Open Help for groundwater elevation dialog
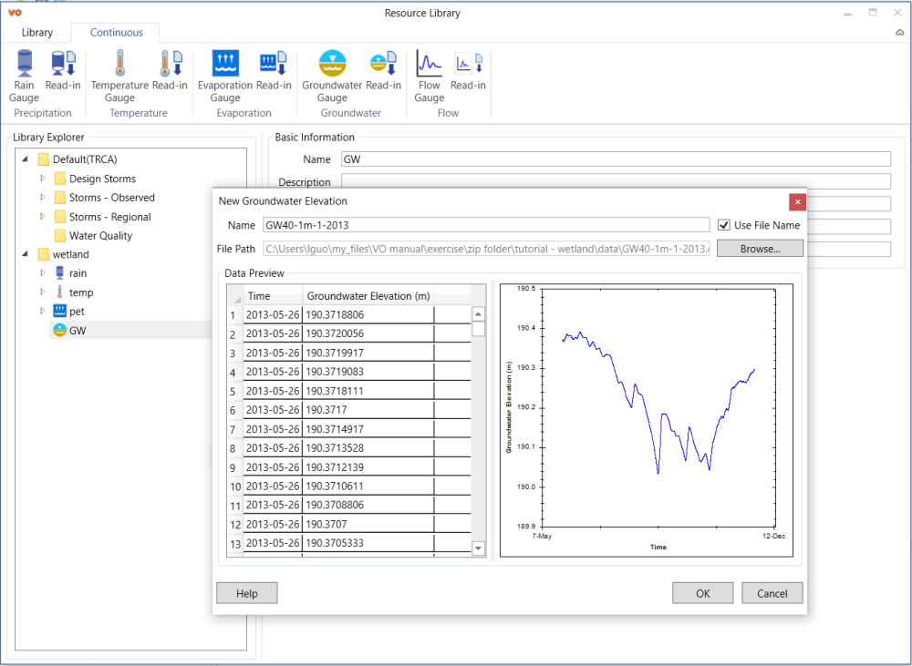This screenshot has width=912, height=666. (x=246, y=593)
